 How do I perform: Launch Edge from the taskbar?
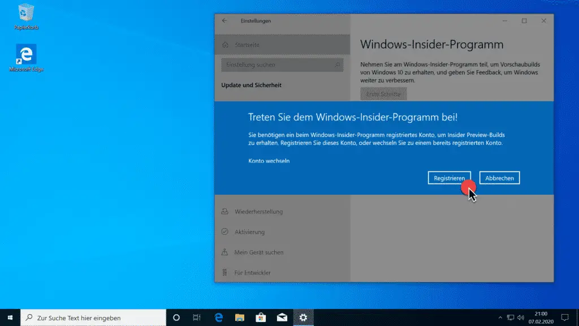click(x=219, y=318)
